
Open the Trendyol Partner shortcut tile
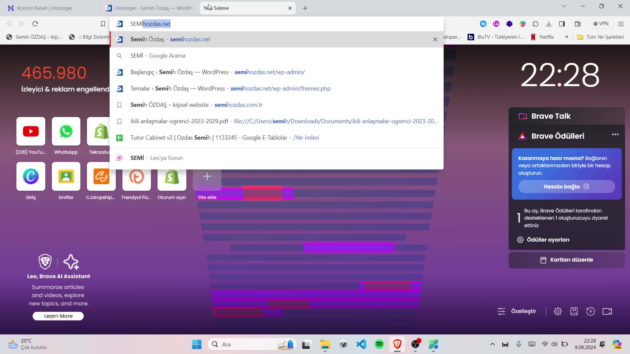click(136, 180)
